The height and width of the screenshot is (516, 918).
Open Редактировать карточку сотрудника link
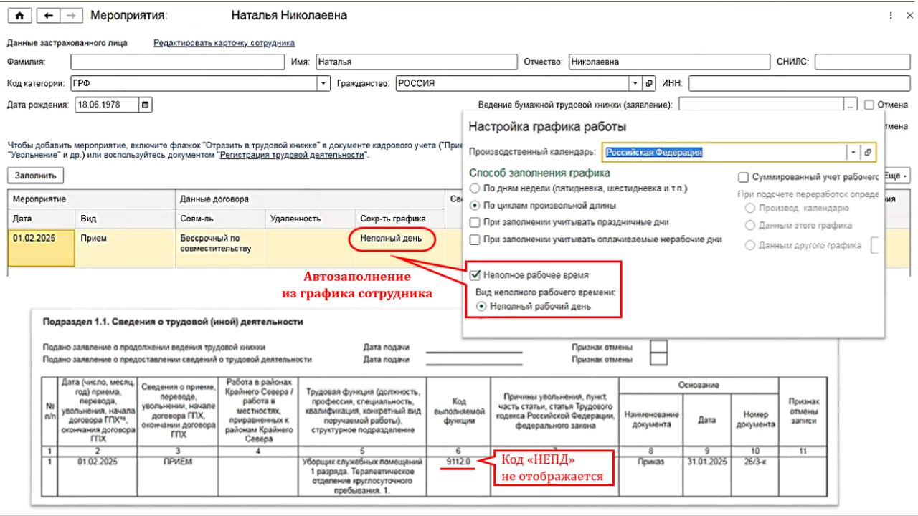click(x=224, y=43)
